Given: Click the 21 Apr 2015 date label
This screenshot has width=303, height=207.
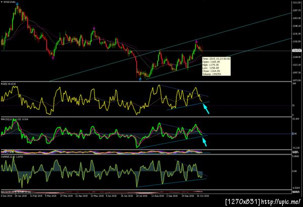Looking at the screenshot, I should coord(81,196).
